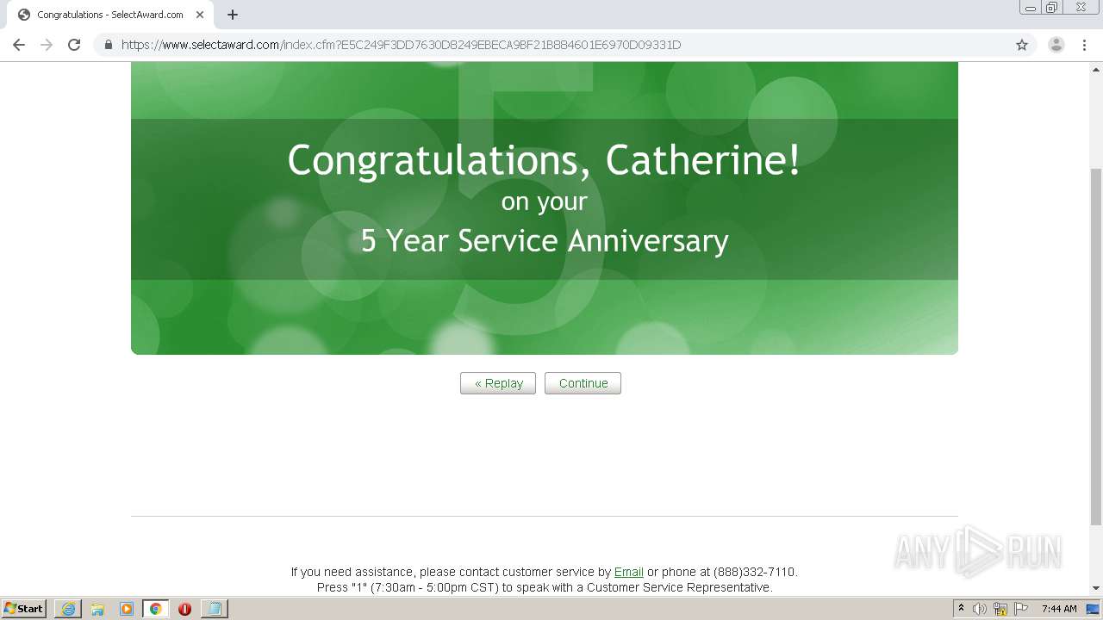Screen dimensions: 1103x620
Task: Click the Continue button
Action: click(x=583, y=383)
